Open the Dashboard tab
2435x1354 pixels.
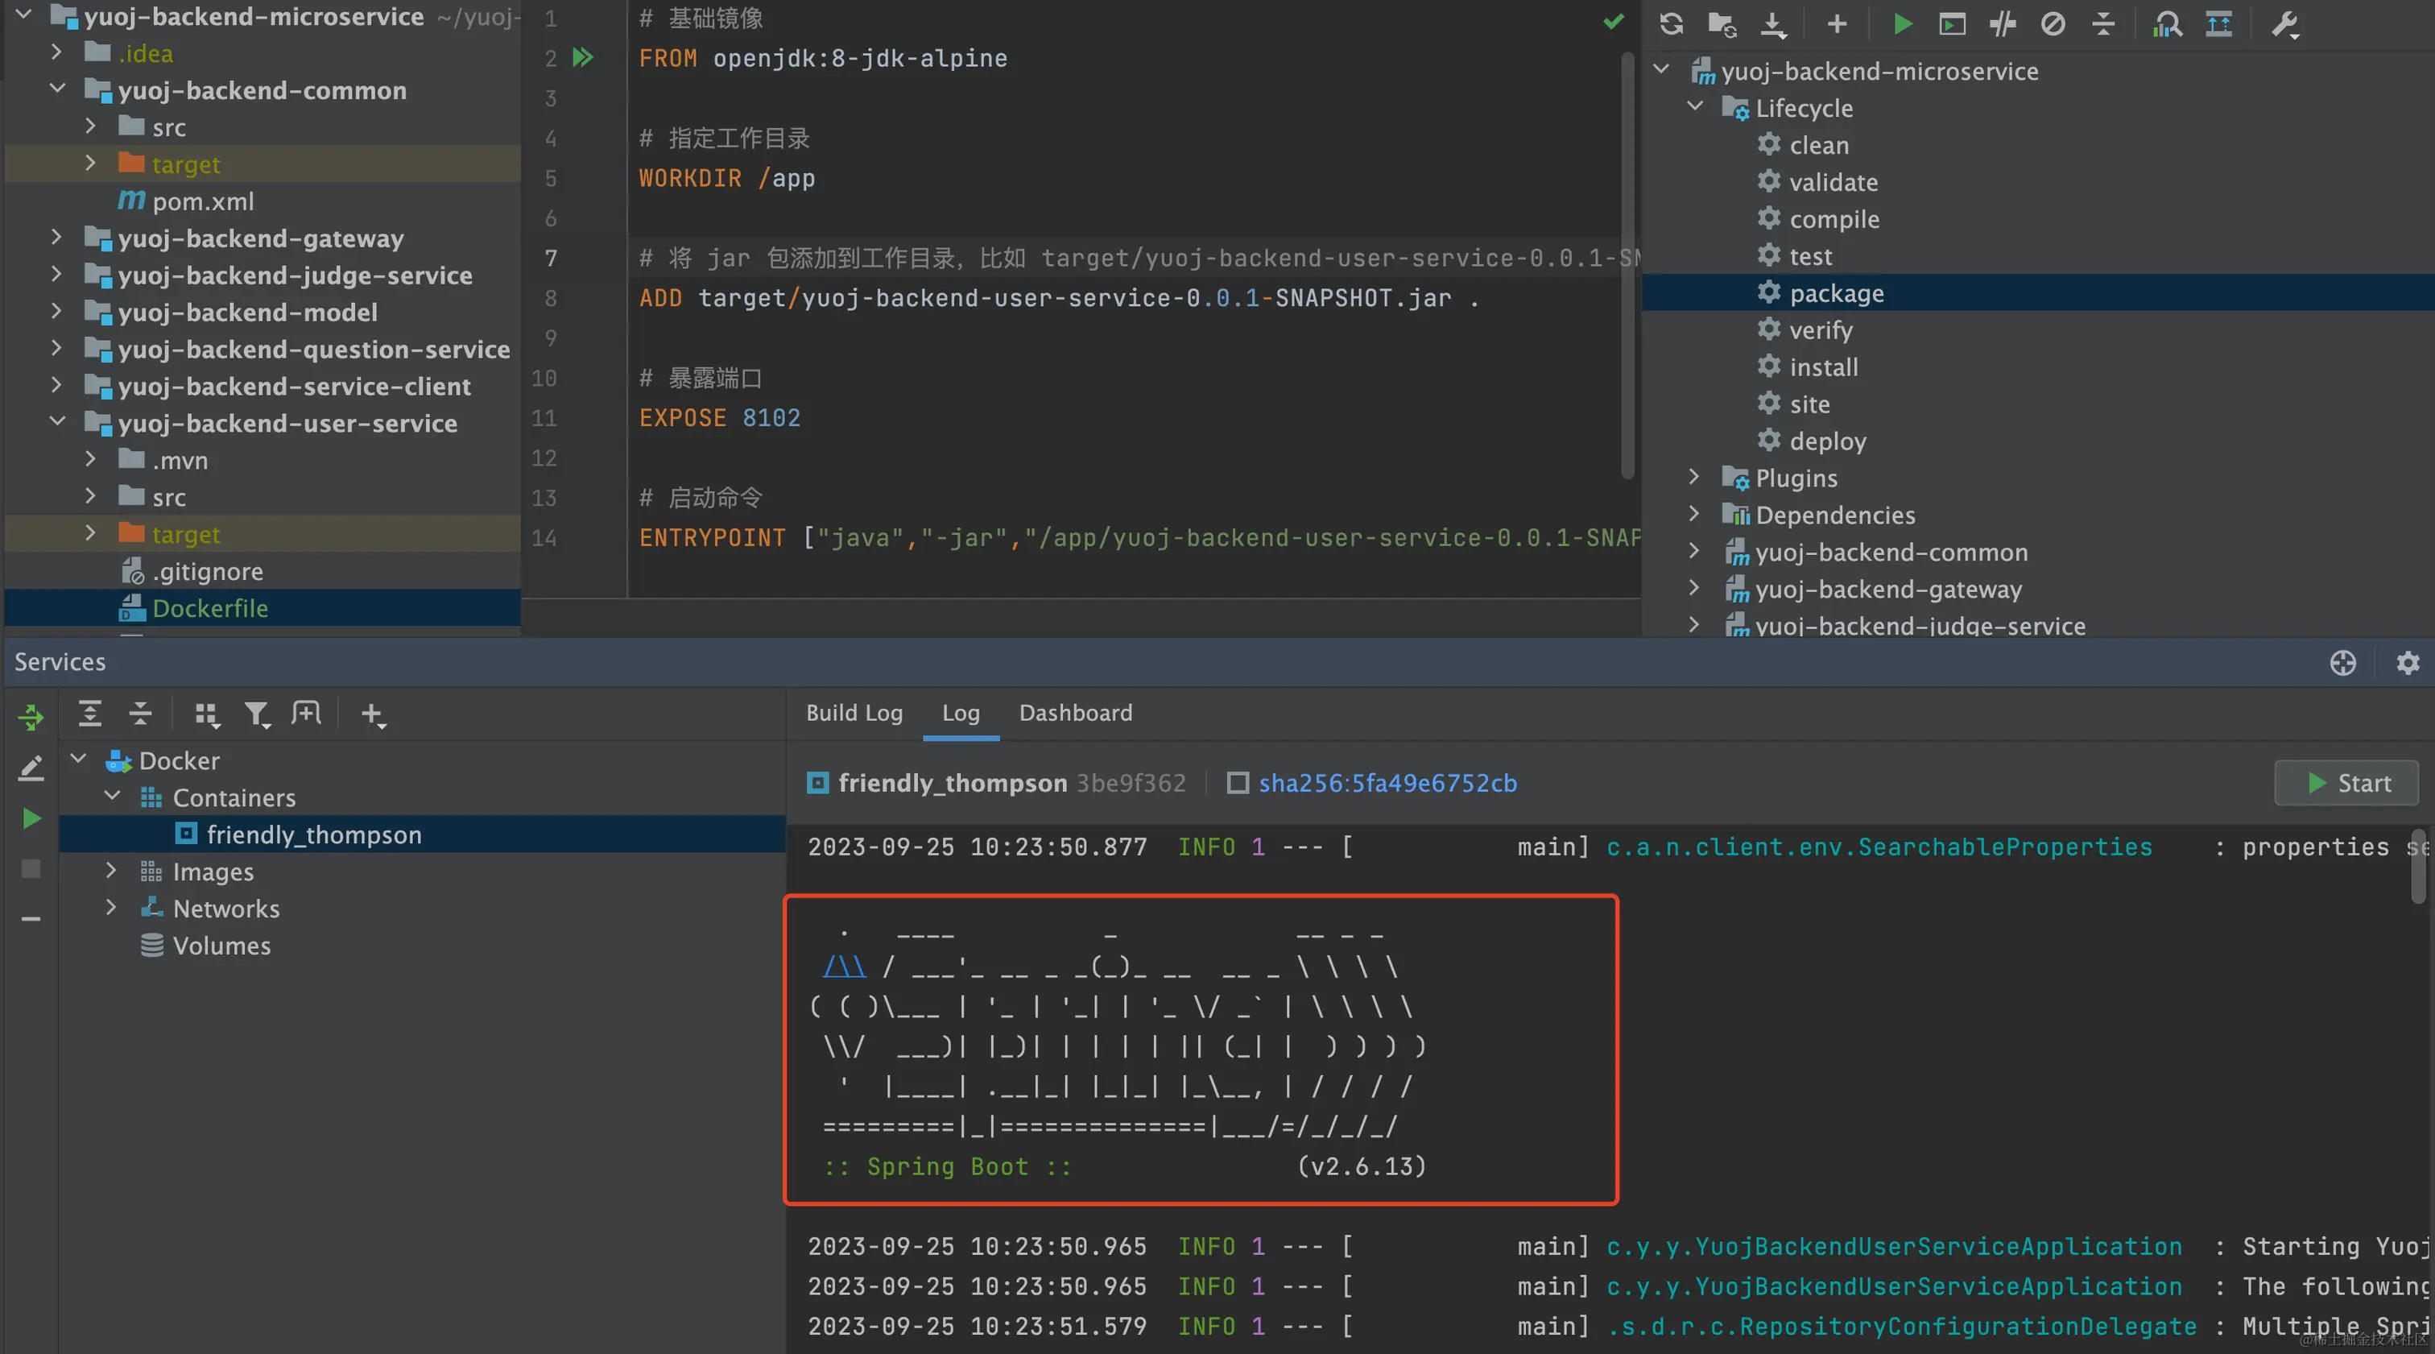[x=1075, y=713]
